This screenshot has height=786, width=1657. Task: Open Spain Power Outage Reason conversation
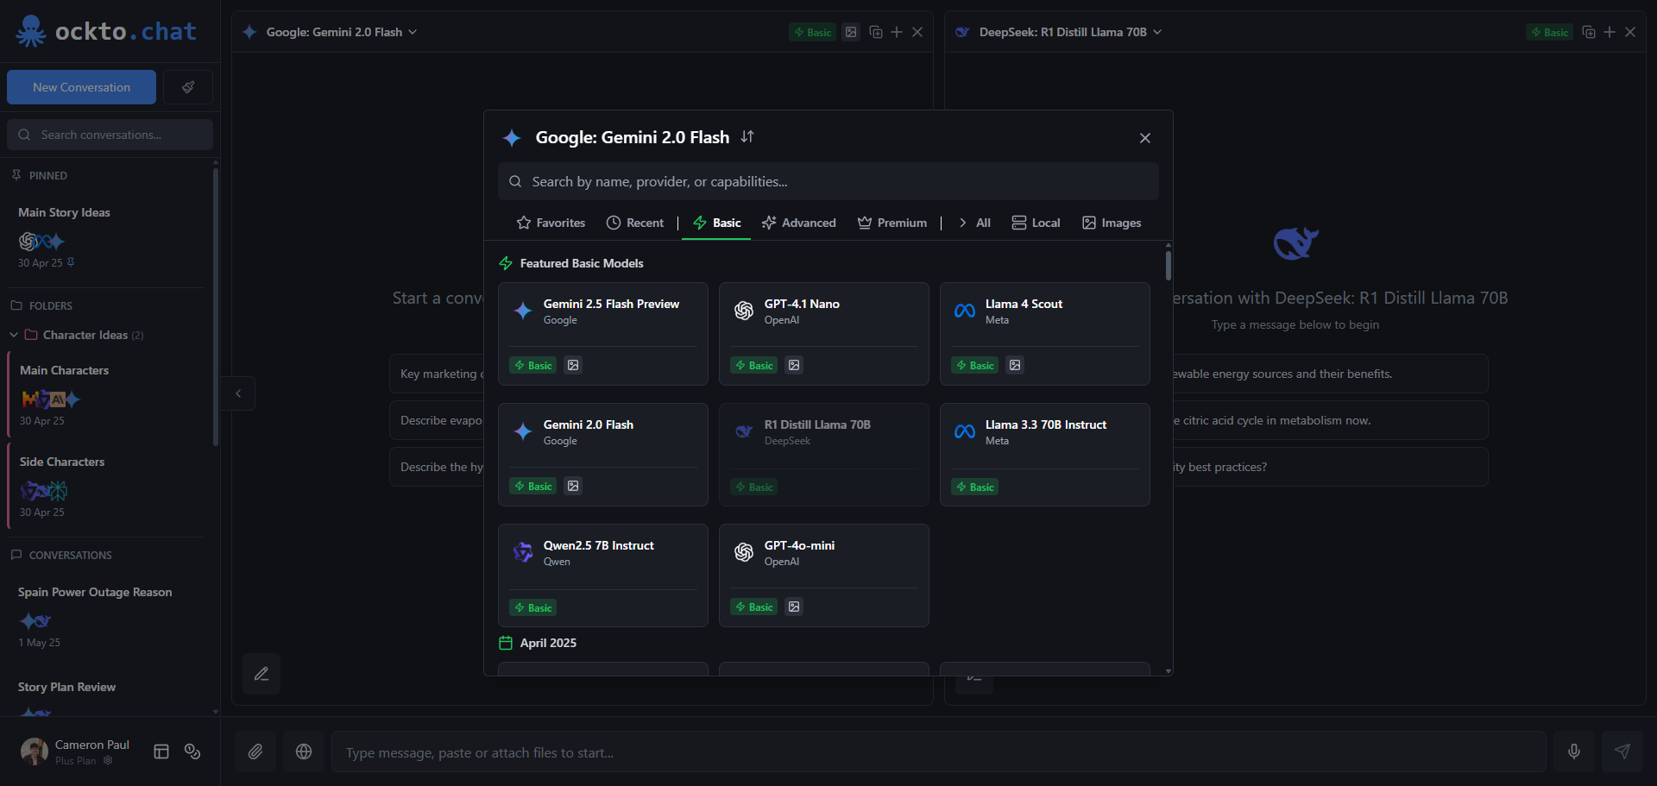click(x=107, y=617)
